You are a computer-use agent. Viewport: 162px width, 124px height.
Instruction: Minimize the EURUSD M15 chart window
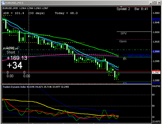(151, 3)
